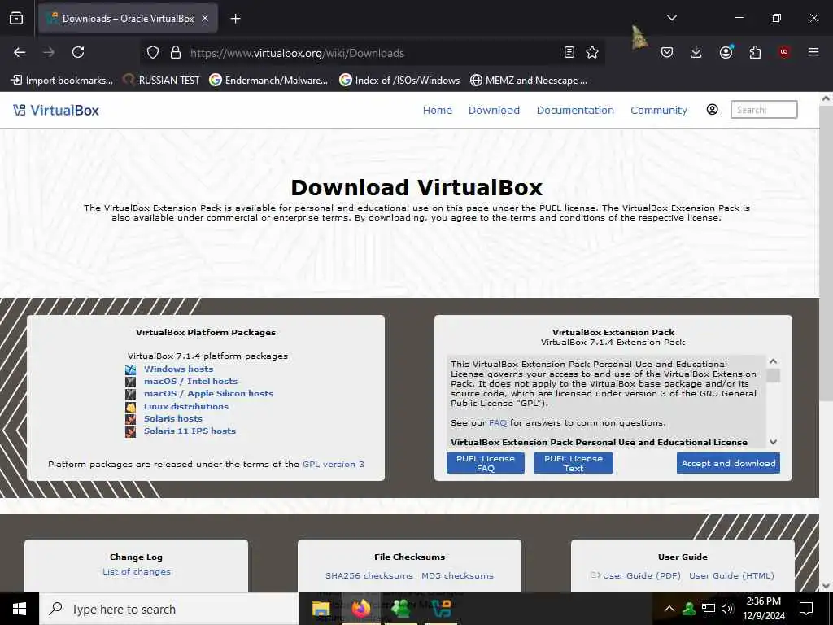
Task: Click the Firefox taskbar icon
Action: pos(360,609)
